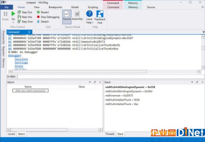Viewport: 205px width, 142px height.
Task: Open the Breakpoints ribbon tab
Action: coord(55,7)
